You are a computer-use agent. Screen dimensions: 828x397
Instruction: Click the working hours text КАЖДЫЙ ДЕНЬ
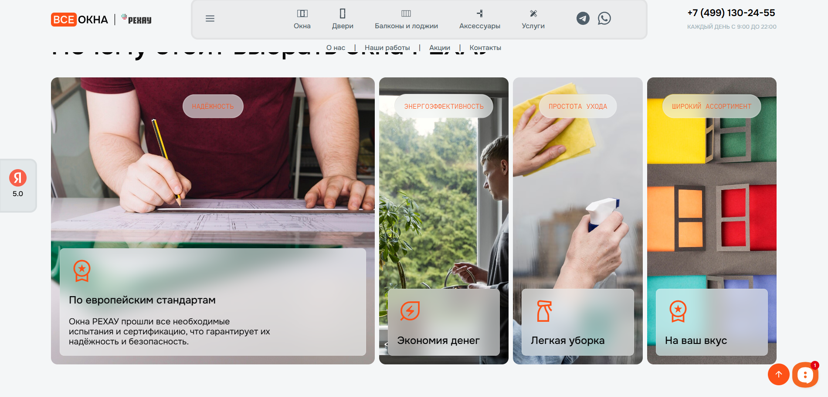click(732, 27)
